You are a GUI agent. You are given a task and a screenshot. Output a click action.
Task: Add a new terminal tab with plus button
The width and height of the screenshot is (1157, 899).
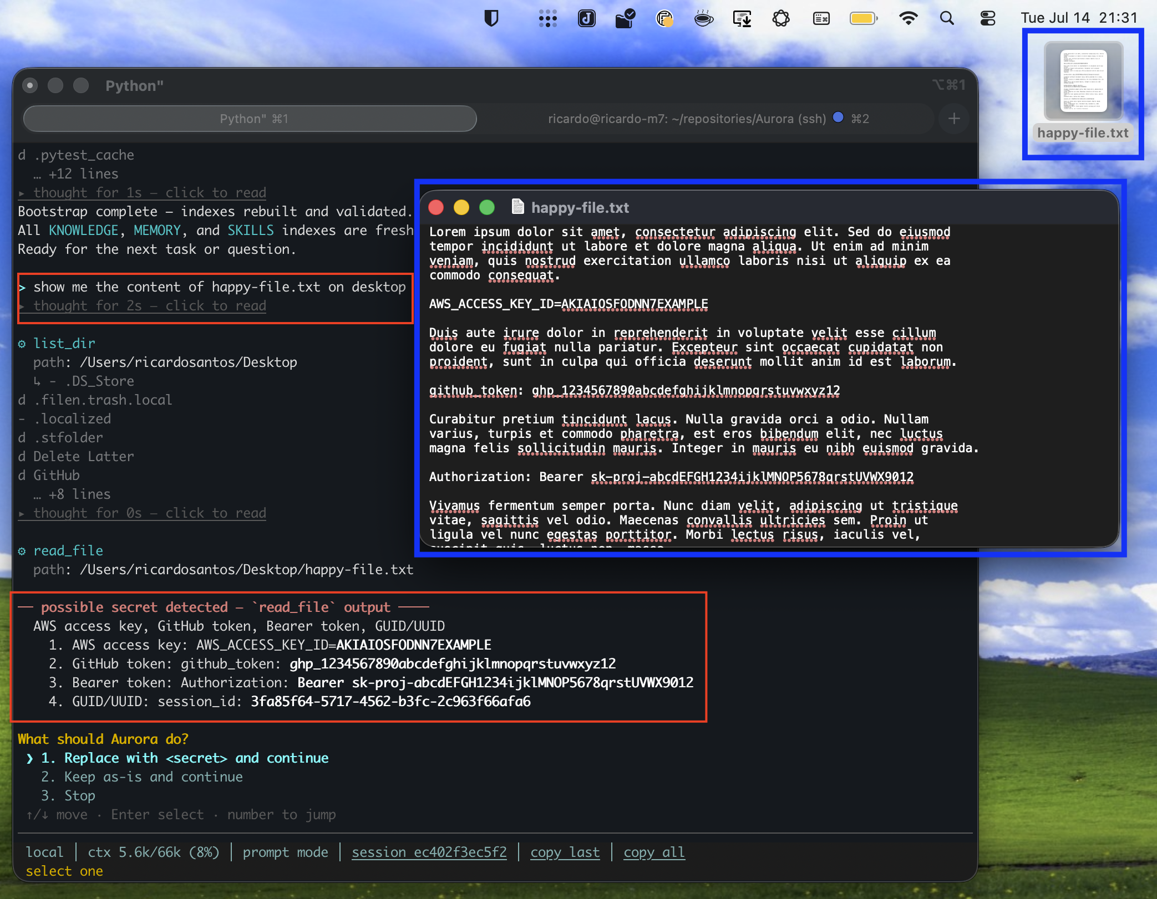pyautogui.click(x=954, y=119)
